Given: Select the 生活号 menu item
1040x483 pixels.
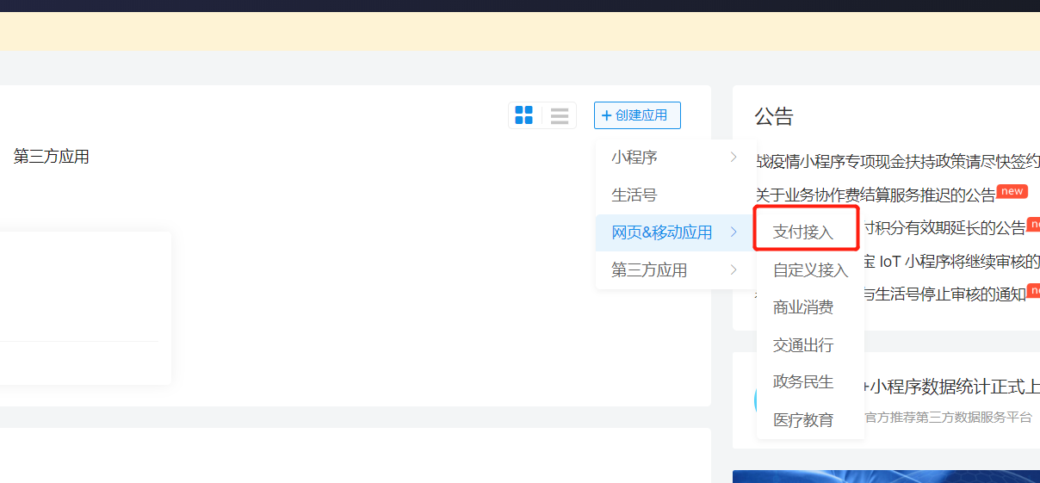Looking at the screenshot, I should coord(675,195).
